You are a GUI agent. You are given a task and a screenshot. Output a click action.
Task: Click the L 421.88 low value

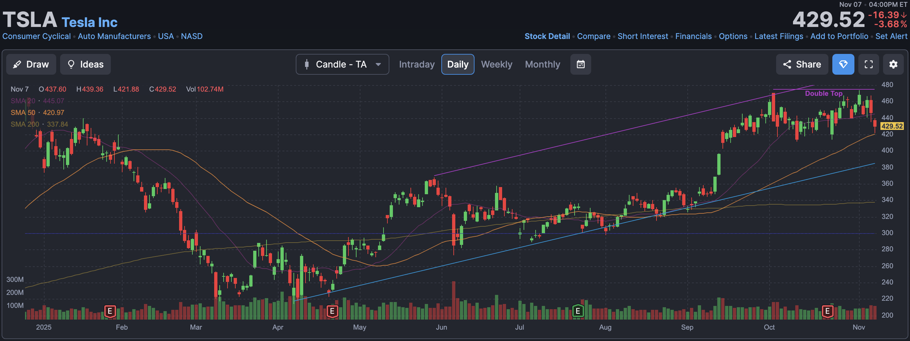[126, 89]
